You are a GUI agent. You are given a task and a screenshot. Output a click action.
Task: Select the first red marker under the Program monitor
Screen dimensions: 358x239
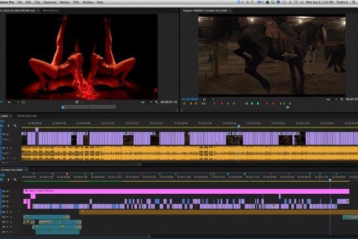click(214, 104)
